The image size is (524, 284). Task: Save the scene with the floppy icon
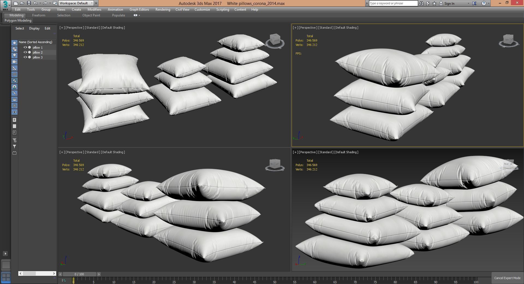pyautogui.click(x=29, y=3)
